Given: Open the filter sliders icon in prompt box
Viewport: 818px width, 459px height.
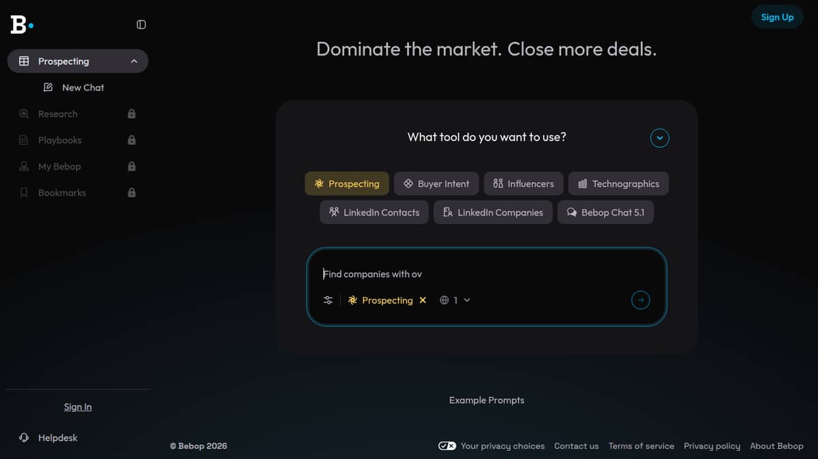Looking at the screenshot, I should 328,300.
